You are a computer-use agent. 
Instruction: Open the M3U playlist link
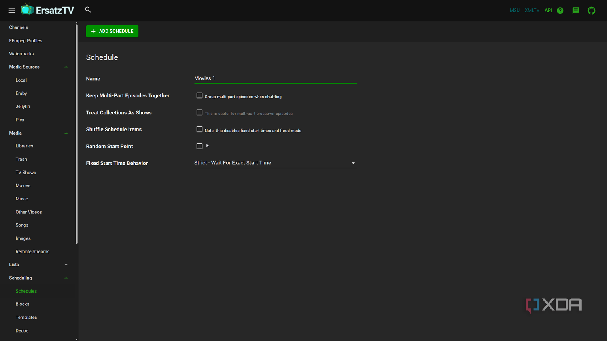pyautogui.click(x=515, y=11)
